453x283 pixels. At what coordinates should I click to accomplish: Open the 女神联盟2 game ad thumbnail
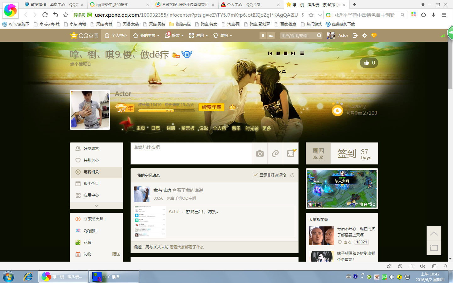[x=342, y=189]
